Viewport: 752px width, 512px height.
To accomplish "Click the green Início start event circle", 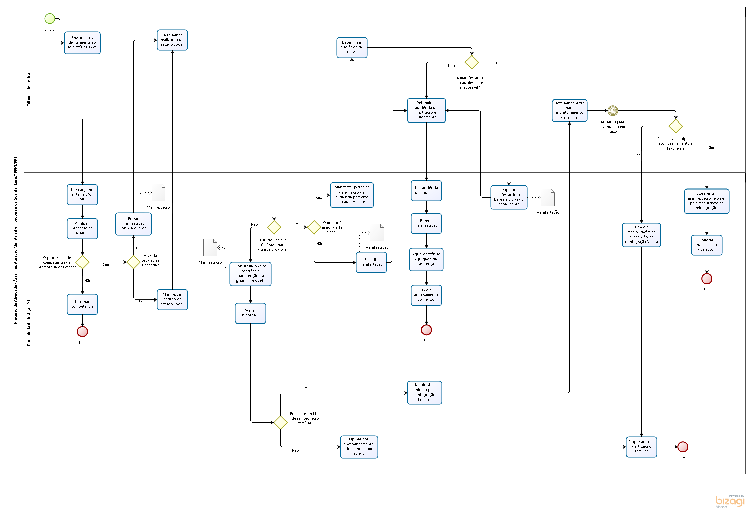I will pyautogui.click(x=50, y=19).
